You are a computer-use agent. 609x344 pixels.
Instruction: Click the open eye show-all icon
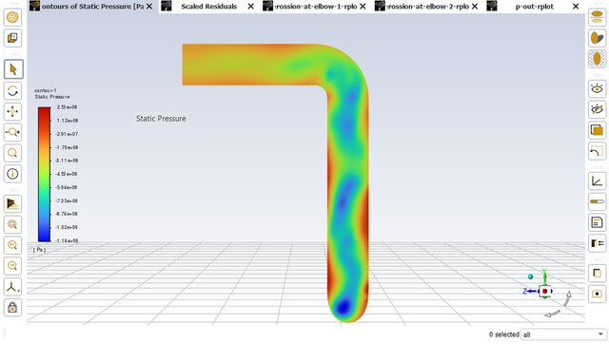click(x=597, y=88)
